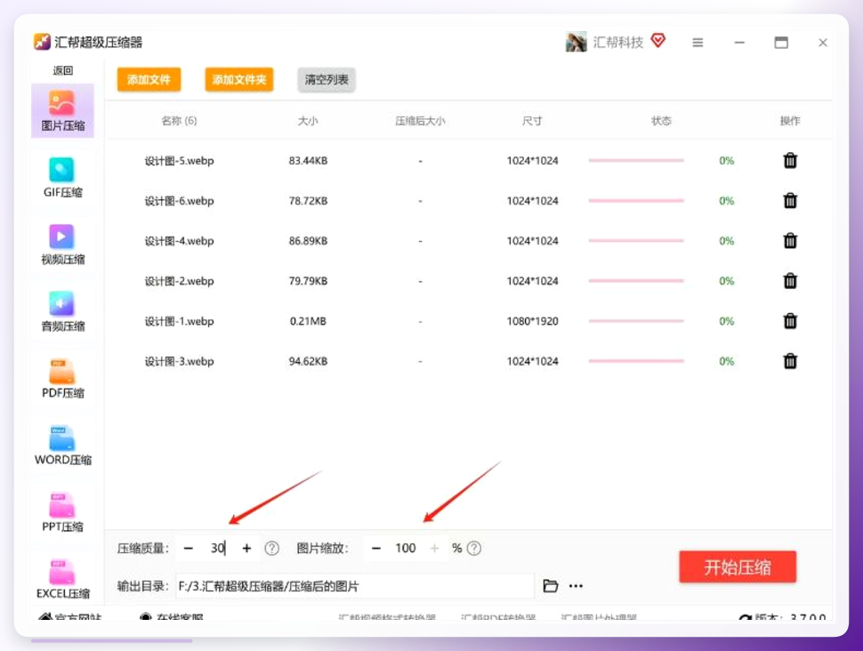Viewport: 863px width, 651px height.
Task: Select file name 设计图-1.webp
Action: [179, 321]
